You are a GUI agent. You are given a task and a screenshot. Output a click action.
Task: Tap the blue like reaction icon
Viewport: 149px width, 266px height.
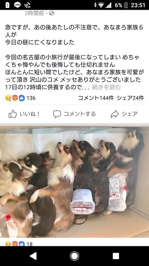tap(22, 98)
